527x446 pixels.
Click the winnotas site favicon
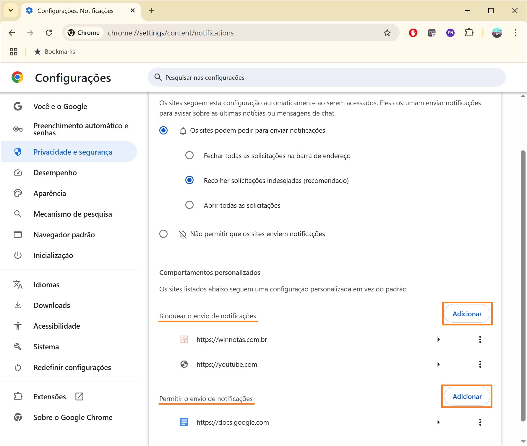[x=184, y=339]
